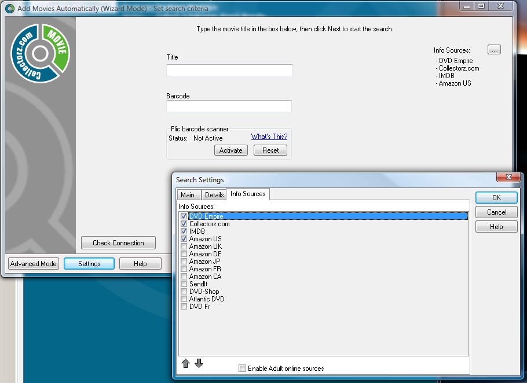Cancel the Search Settings dialog
The width and height of the screenshot is (527, 383).
click(x=496, y=212)
